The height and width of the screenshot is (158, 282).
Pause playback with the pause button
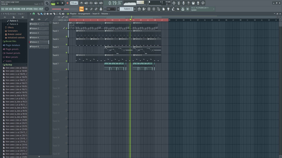[58, 3]
